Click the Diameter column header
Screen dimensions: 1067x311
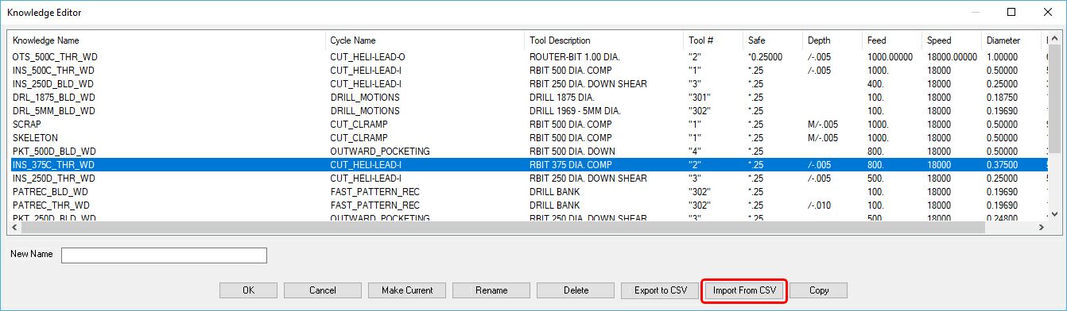(x=1011, y=40)
